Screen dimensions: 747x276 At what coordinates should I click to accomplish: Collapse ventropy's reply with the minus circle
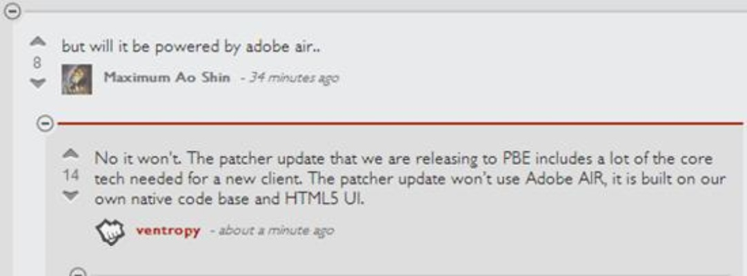(x=45, y=124)
